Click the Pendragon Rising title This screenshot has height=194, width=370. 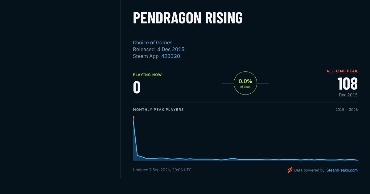pyautogui.click(x=188, y=18)
